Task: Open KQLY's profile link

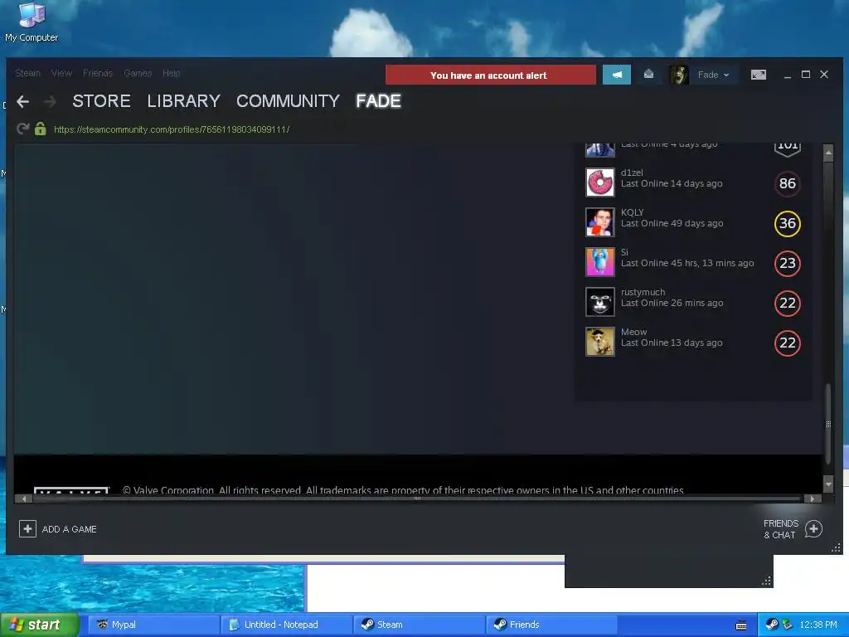Action: pyautogui.click(x=632, y=212)
